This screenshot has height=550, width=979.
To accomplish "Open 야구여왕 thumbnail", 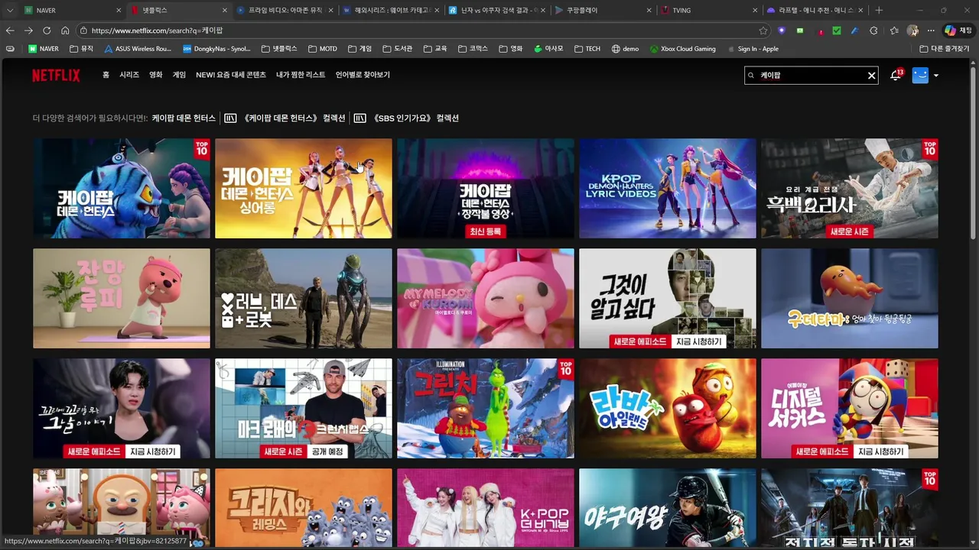I will click(x=668, y=509).
